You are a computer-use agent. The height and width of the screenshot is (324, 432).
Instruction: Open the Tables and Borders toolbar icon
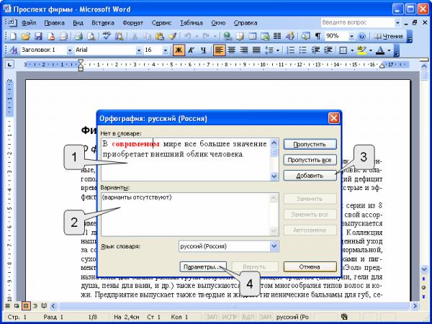(x=240, y=37)
